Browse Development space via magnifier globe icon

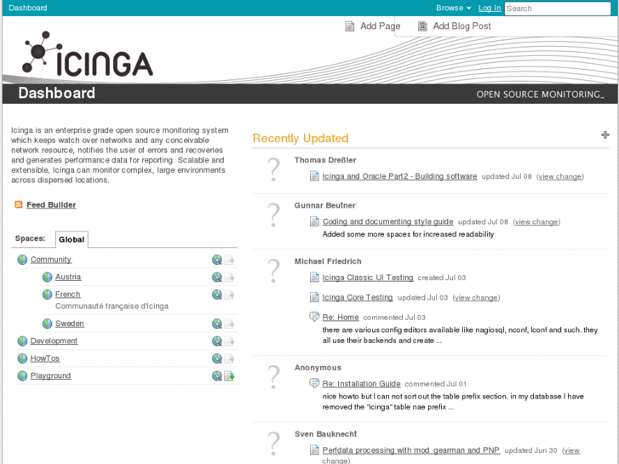217,341
